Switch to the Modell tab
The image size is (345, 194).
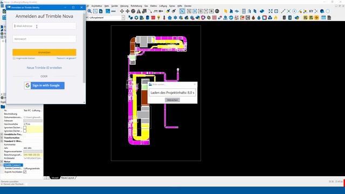click(55, 178)
